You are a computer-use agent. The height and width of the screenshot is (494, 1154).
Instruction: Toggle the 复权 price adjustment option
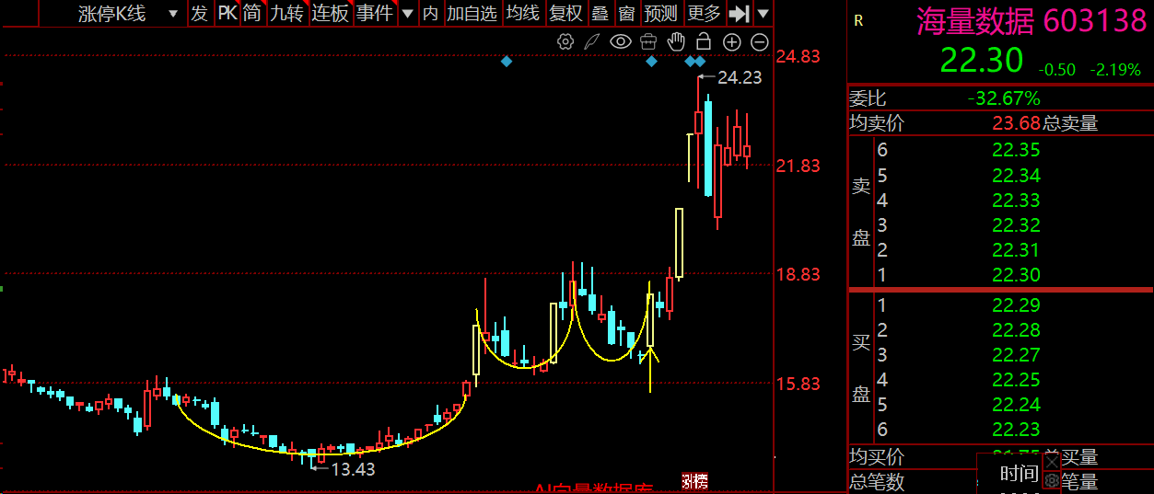[565, 13]
